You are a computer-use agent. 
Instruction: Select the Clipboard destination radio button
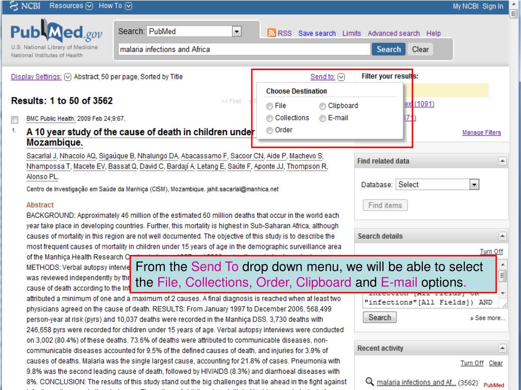click(x=322, y=106)
